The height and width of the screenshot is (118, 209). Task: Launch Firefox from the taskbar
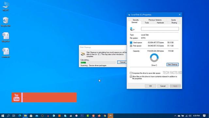coord(99,116)
